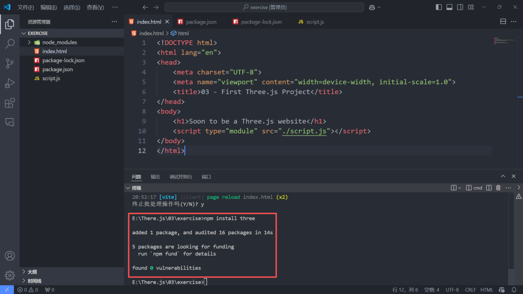Image resolution: width=523 pixels, height=294 pixels.
Task: Open the new terminal launch profile dropdown
Action: click(460, 188)
